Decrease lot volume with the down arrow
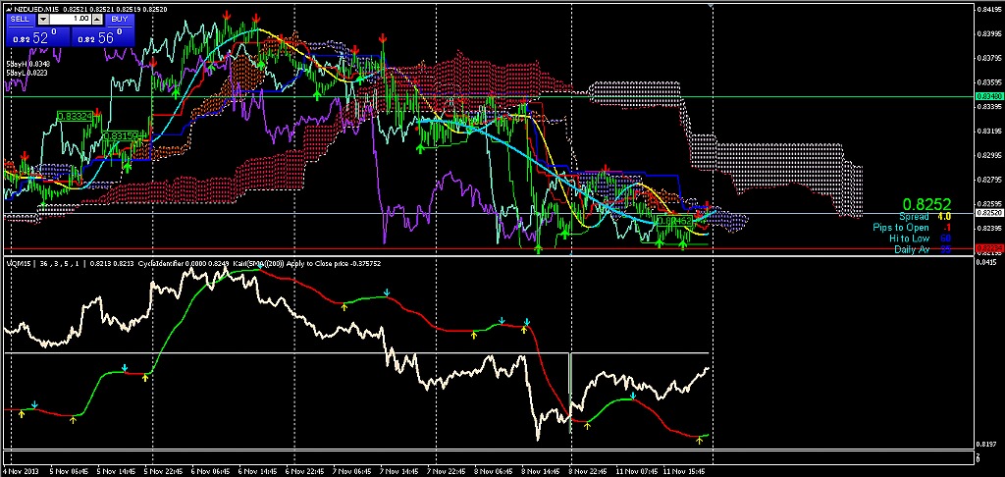This screenshot has height=477, width=1005. pos(43,20)
